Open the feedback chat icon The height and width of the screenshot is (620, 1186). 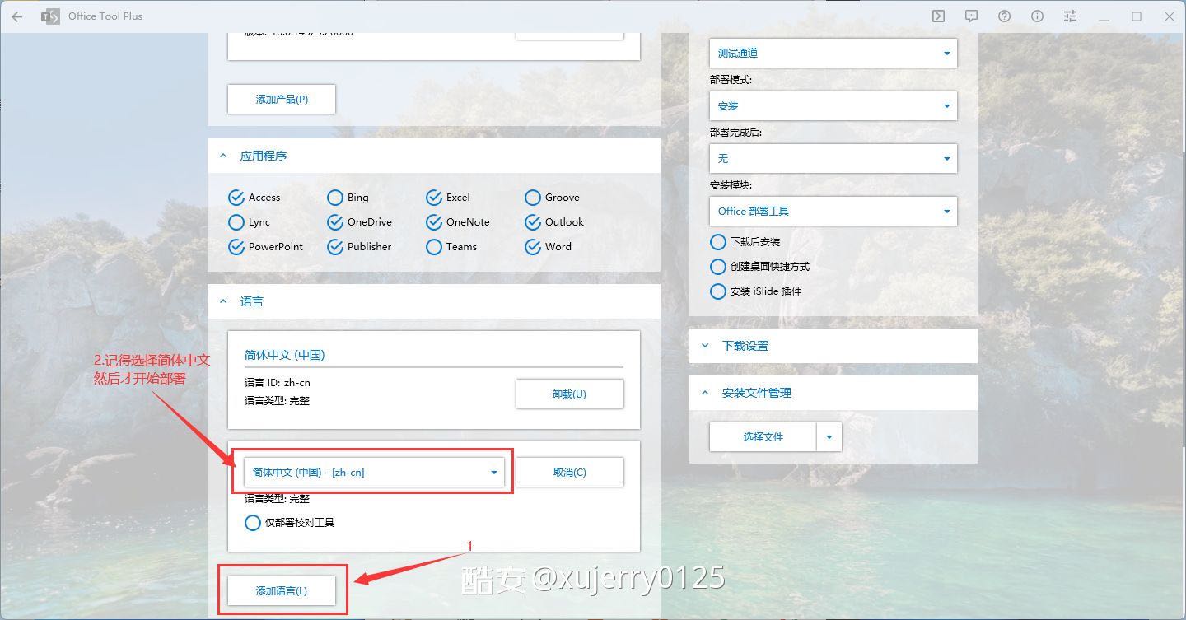tap(971, 16)
